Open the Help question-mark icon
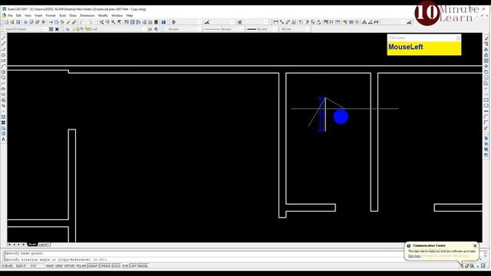Screen dimensions: 491x276 click(163, 22)
